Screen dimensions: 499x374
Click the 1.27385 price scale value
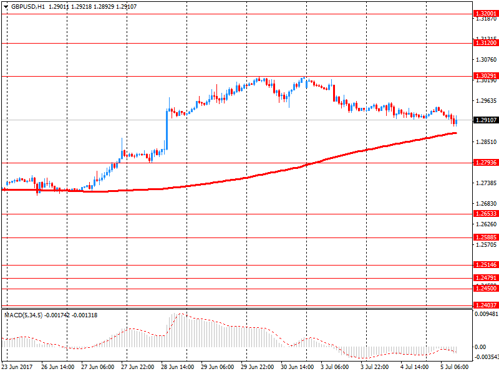pos(486,183)
